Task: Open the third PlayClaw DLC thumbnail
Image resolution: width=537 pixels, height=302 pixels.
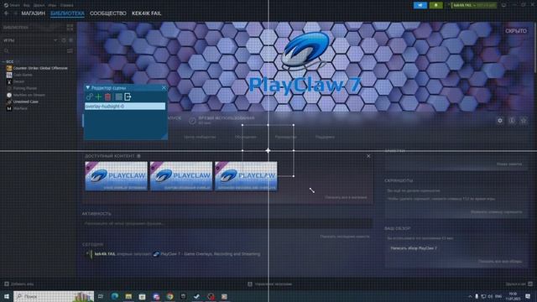Action: click(x=246, y=176)
